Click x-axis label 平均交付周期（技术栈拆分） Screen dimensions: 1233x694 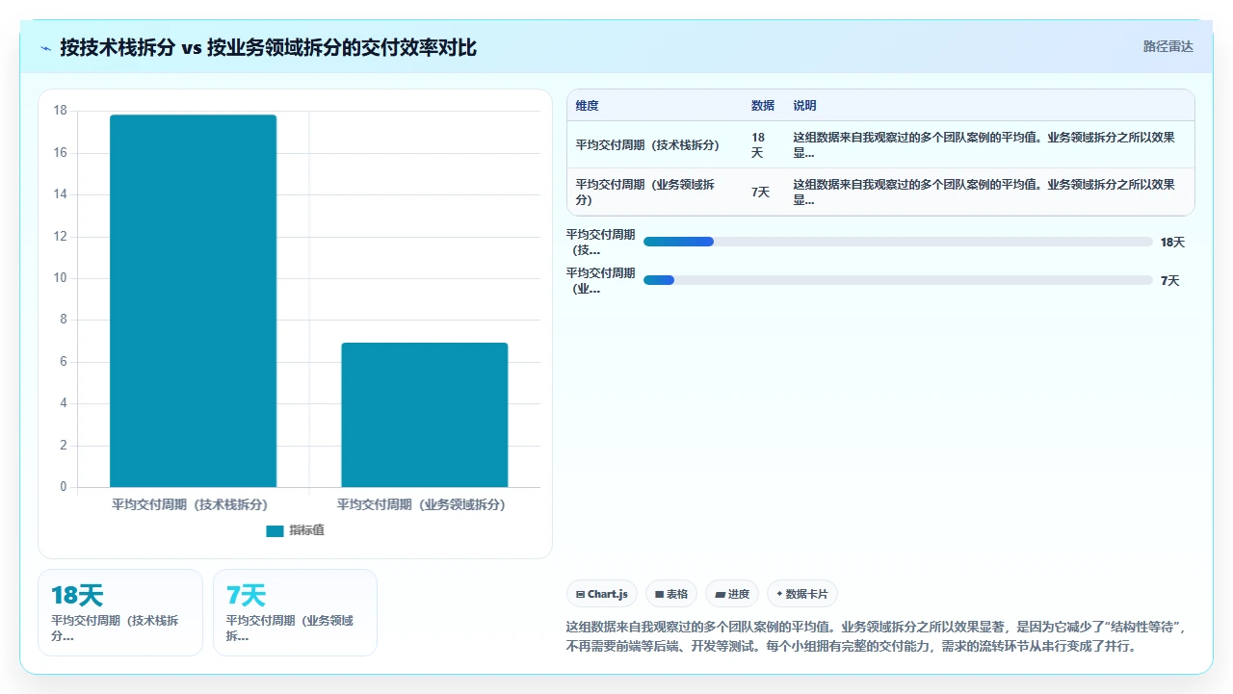190,504
